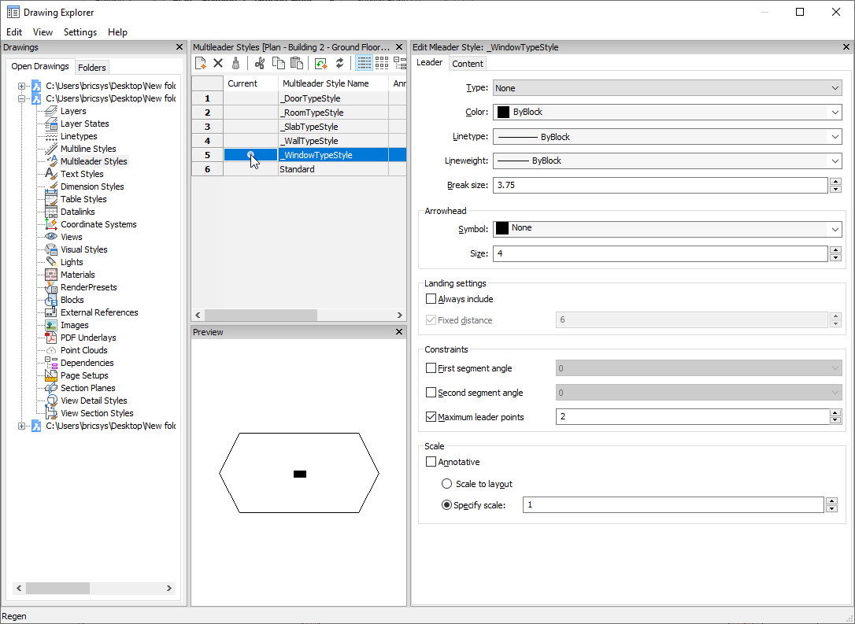Click the Paste clipboard icon

[297, 63]
